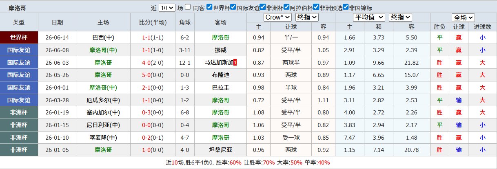This screenshot has width=497, height=169.
Task: Click the 5-0(0-0) score on 26-05-26
Action: click(x=153, y=75)
